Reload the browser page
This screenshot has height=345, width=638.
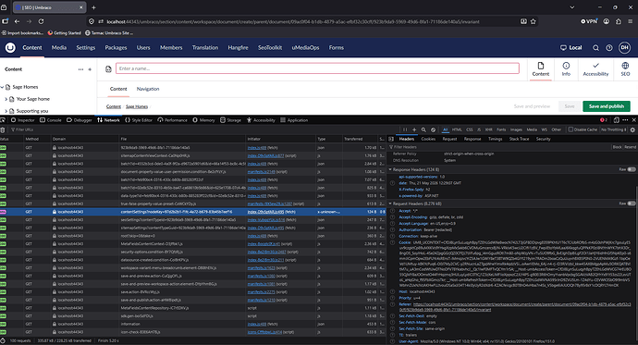[x=41, y=21]
